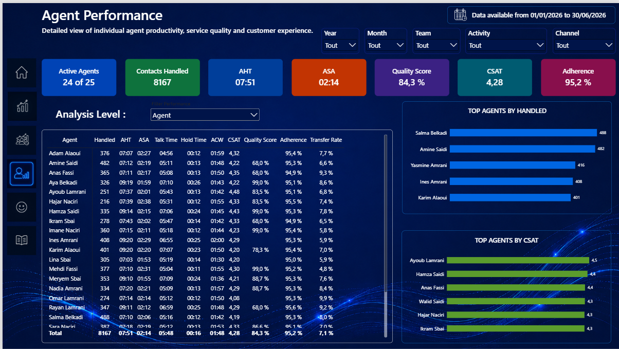Select Meryem Sbai row in table
The width and height of the screenshot is (619, 349).
click(195, 279)
